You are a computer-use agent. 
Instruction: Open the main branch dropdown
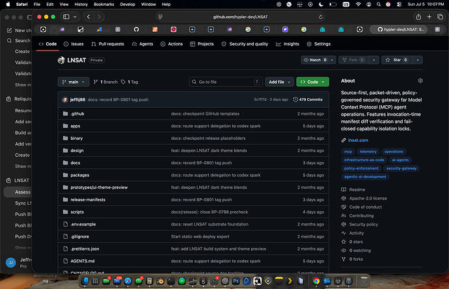point(74,82)
